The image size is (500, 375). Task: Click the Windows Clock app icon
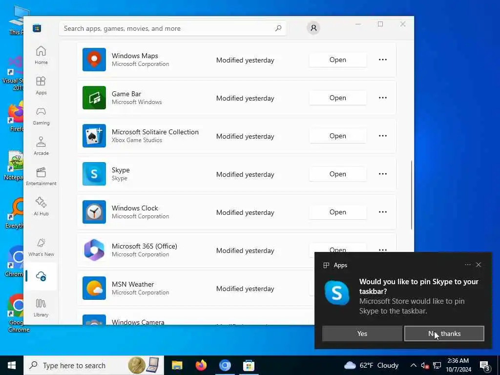[x=94, y=212]
